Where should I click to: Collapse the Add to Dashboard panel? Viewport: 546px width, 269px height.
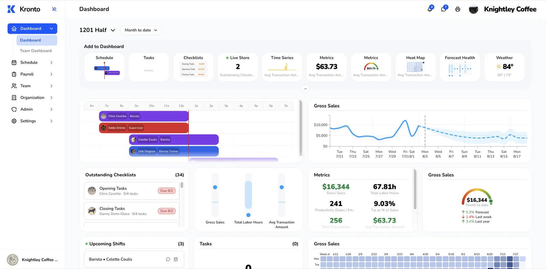(x=305, y=89)
